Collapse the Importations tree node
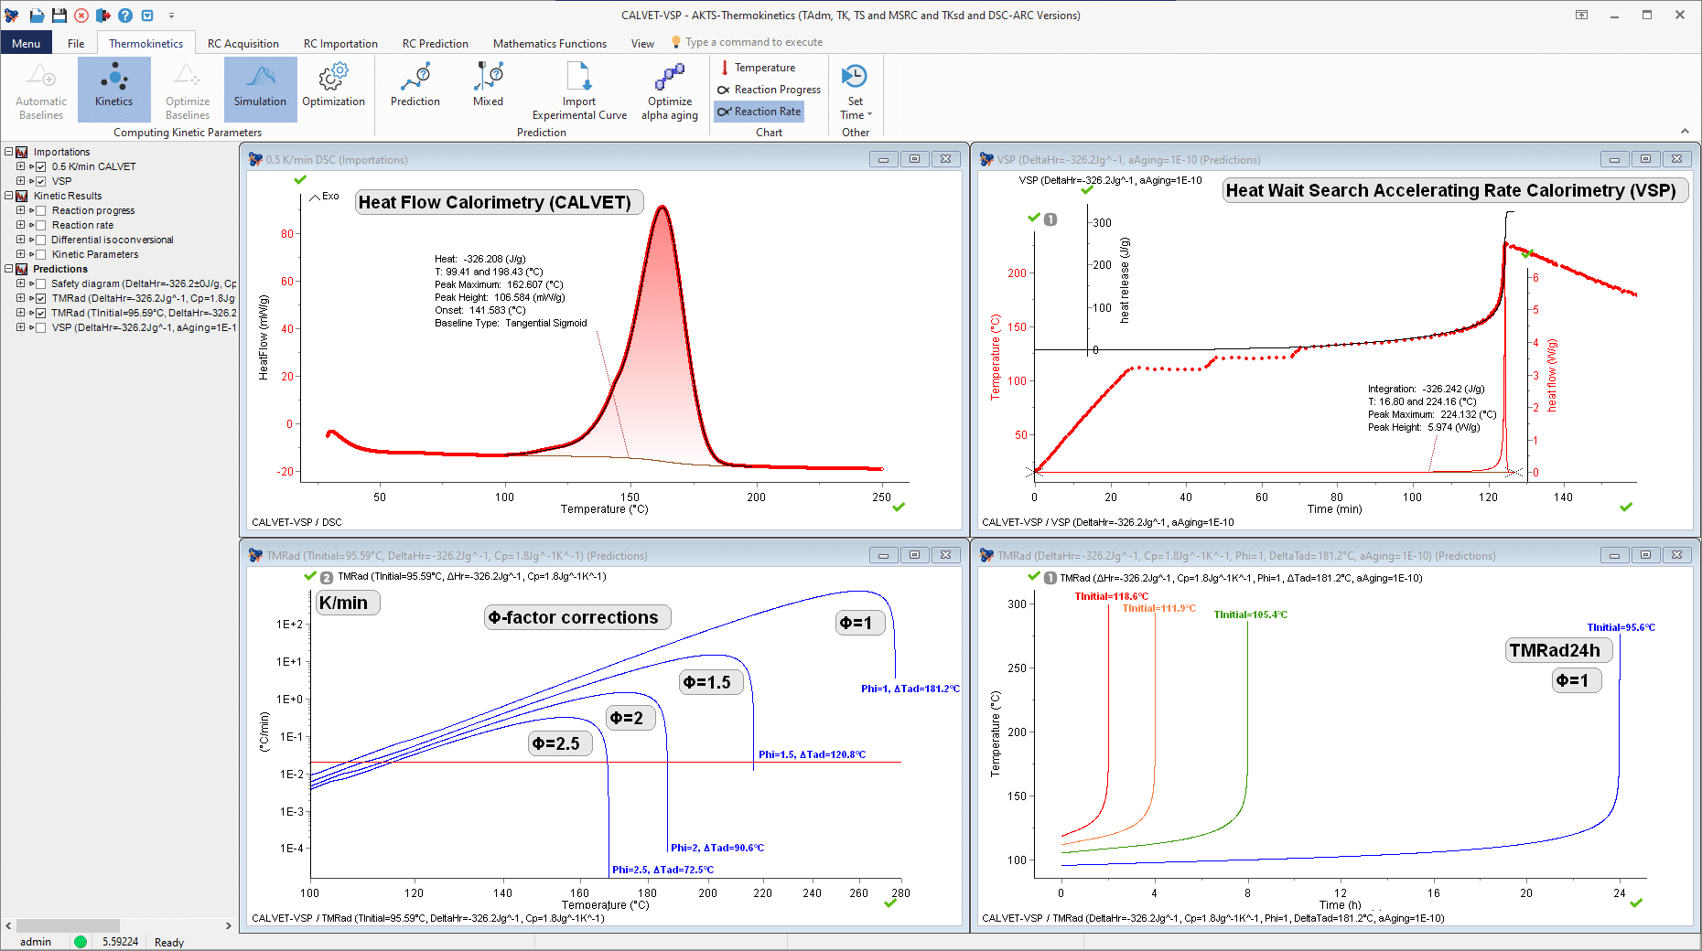The height and width of the screenshot is (951, 1702). tap(9, 152)
